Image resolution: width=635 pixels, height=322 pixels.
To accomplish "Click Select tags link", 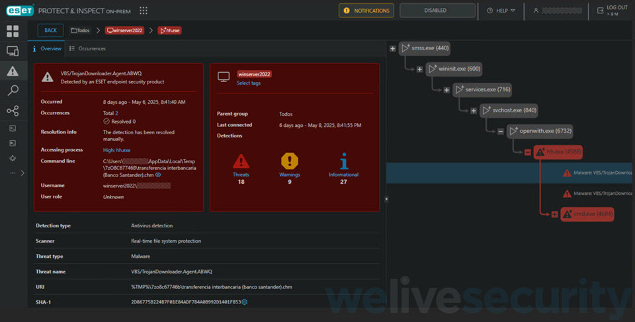I will coord(249,83).
